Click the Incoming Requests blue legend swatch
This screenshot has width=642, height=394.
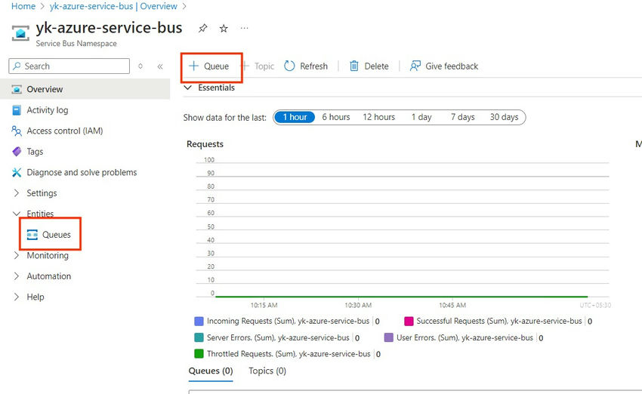point(199,322)
